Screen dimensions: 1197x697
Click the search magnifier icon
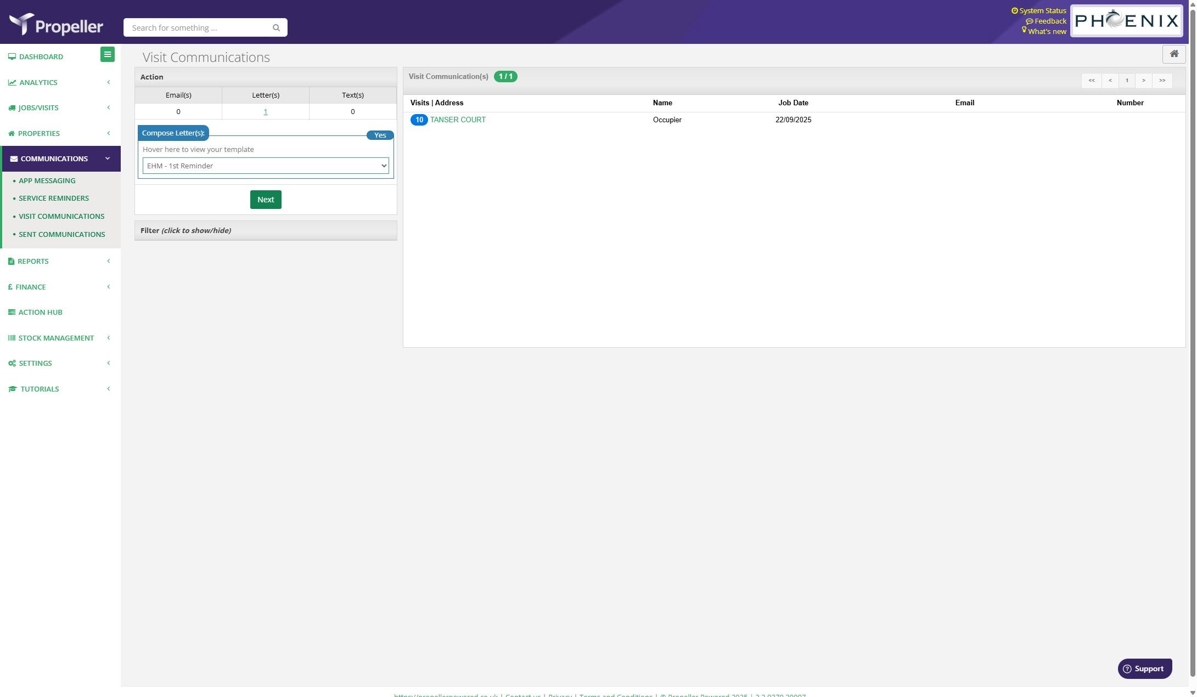click(x=276, y=28)
